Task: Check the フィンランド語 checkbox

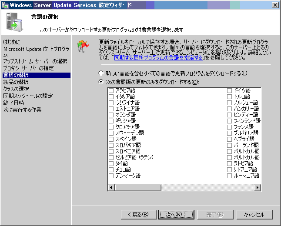Action: 229,121
